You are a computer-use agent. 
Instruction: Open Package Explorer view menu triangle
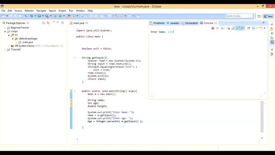[x=54, y=22]
